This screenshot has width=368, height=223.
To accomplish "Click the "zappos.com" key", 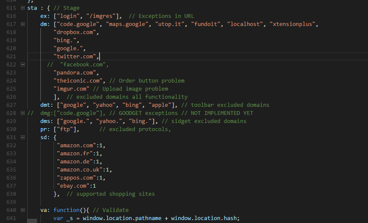I will (x=77, y=178).
